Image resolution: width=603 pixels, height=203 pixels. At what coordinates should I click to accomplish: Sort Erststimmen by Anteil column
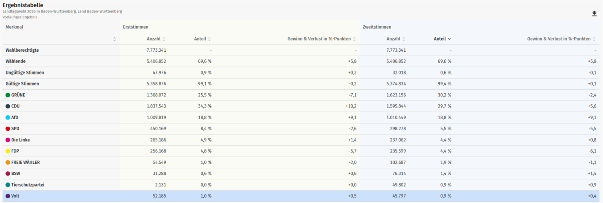[x=209, y=39]
